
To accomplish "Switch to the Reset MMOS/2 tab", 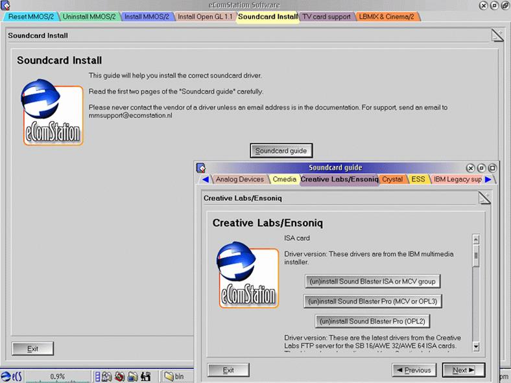I will tap(30, 17).
